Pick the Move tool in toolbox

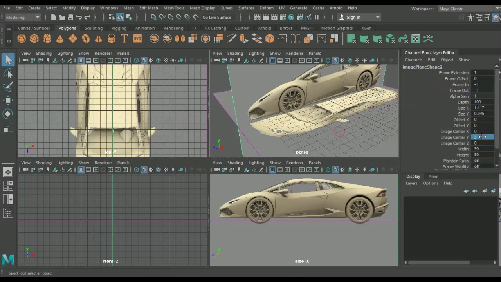coord(8,100)
